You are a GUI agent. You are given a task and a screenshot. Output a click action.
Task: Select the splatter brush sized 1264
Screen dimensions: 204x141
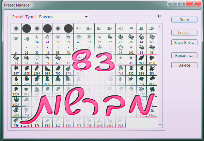pyautogui.click(x=37, y=70)
